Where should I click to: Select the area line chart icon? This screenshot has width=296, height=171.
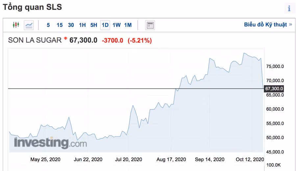tap(29, 25)
